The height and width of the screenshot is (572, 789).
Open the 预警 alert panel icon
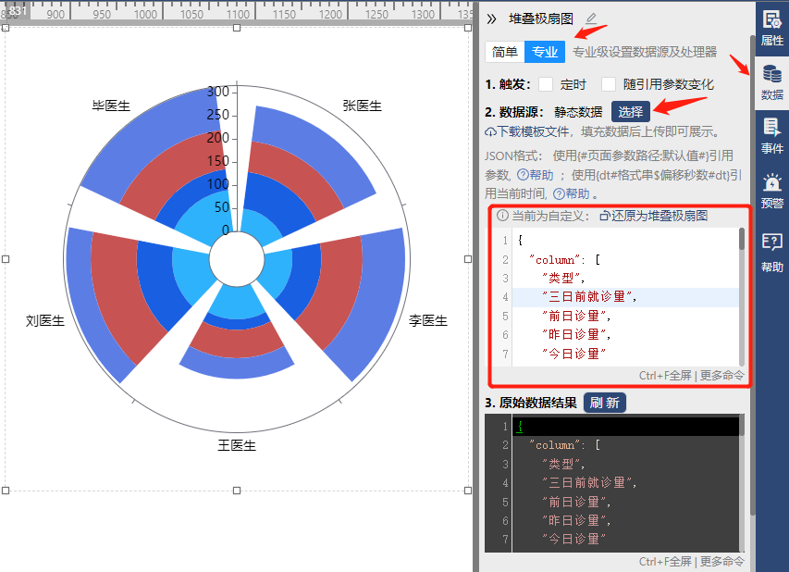pyautogui.click(x=772, y=191)
